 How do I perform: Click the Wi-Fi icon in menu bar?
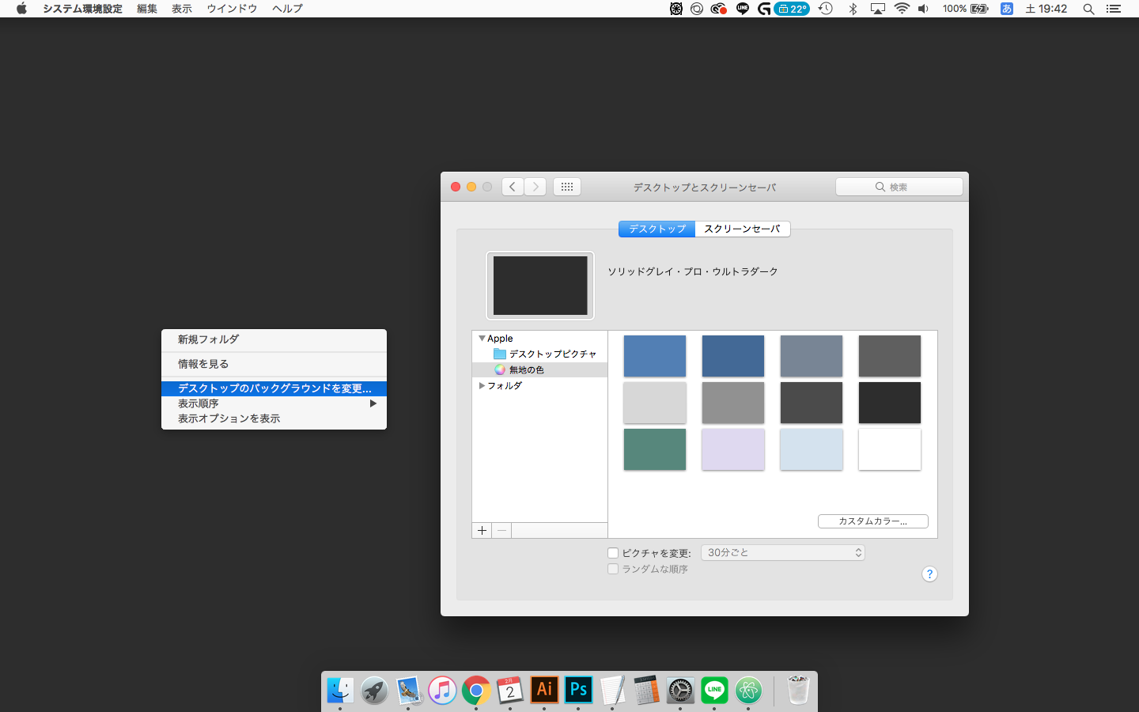pyautogui.click(x=902, y=9)
